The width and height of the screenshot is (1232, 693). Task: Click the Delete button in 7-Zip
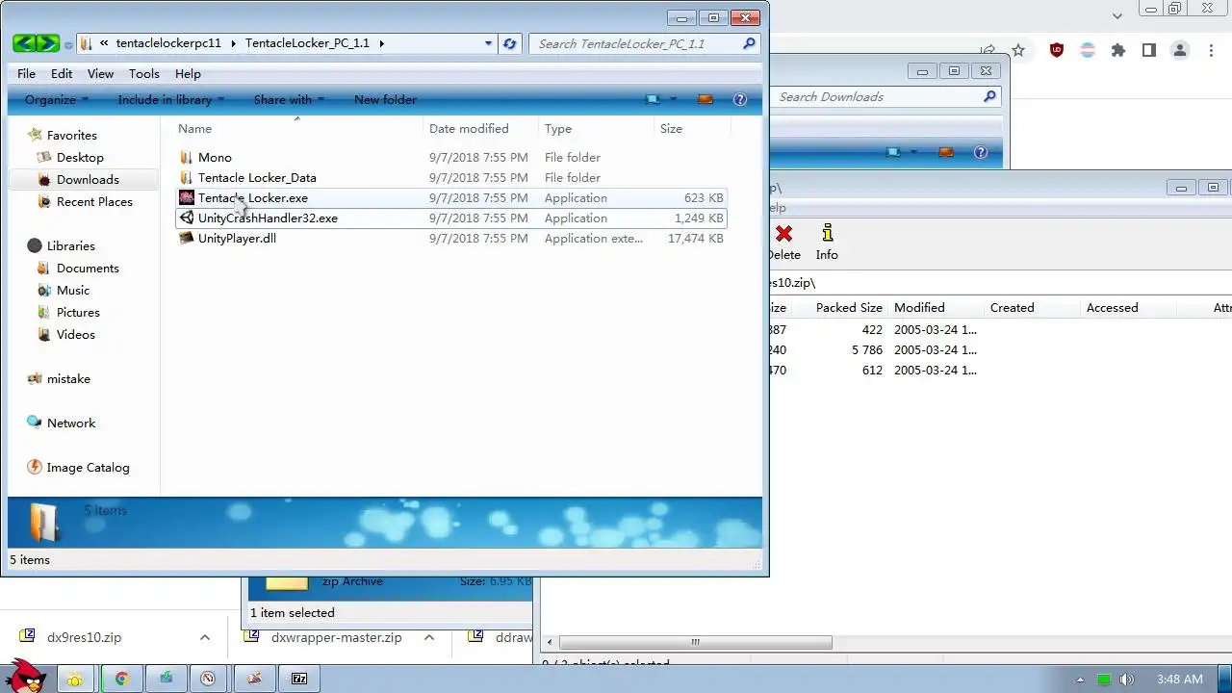[784, 242]
